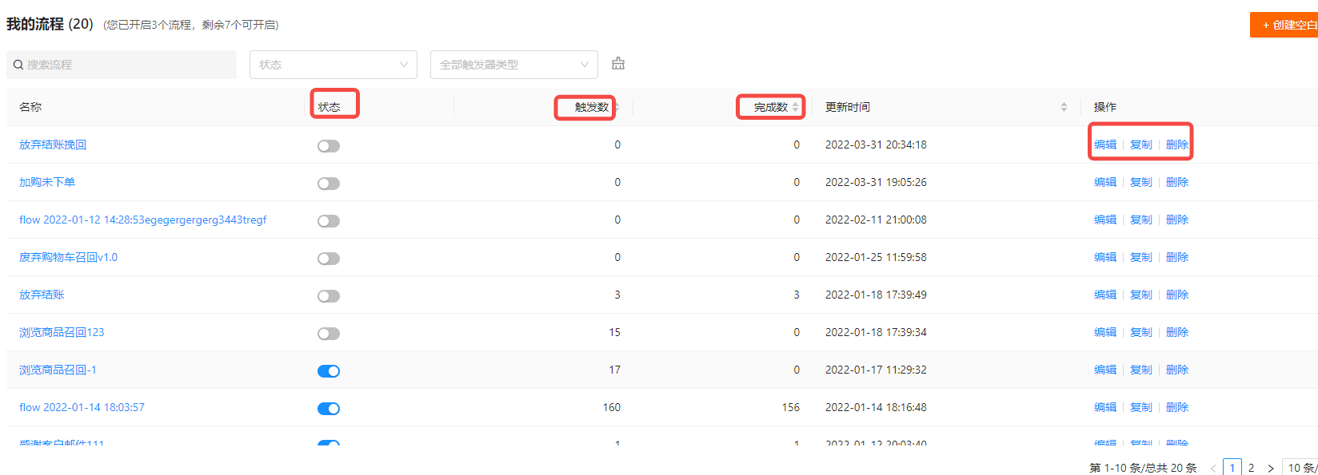Edit the flow 2022-01-12 14:28:53 row
Viewport: 1318px width, 475px height.
1105,220
